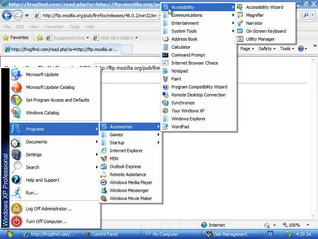
Task: Launch MSN from Programs menu
Action: pos(130,159)
